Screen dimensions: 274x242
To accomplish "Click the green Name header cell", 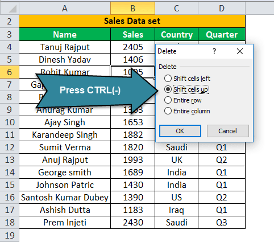I will [65, 34].
